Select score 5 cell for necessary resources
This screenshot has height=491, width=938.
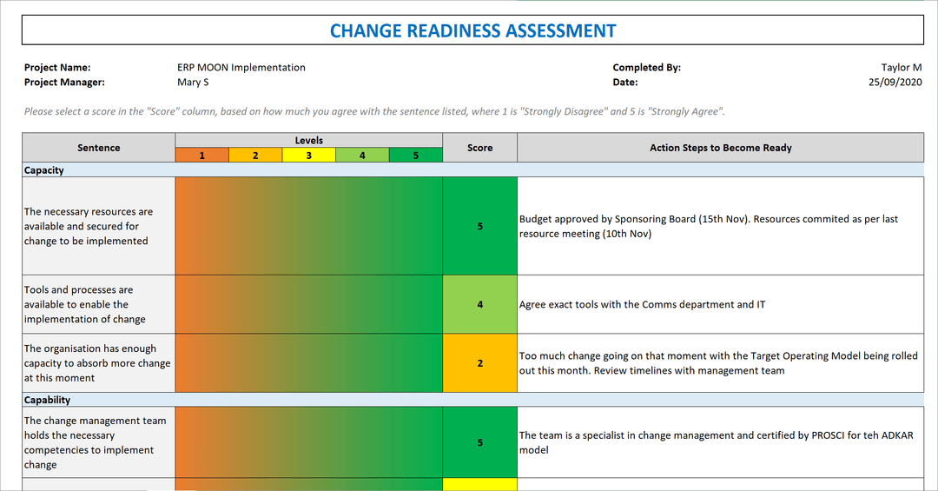point(479,226)
